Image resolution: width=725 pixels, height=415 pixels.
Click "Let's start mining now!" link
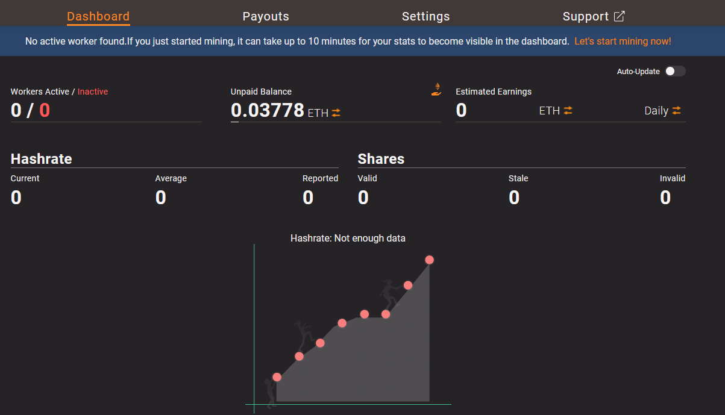tap(623, 42)
